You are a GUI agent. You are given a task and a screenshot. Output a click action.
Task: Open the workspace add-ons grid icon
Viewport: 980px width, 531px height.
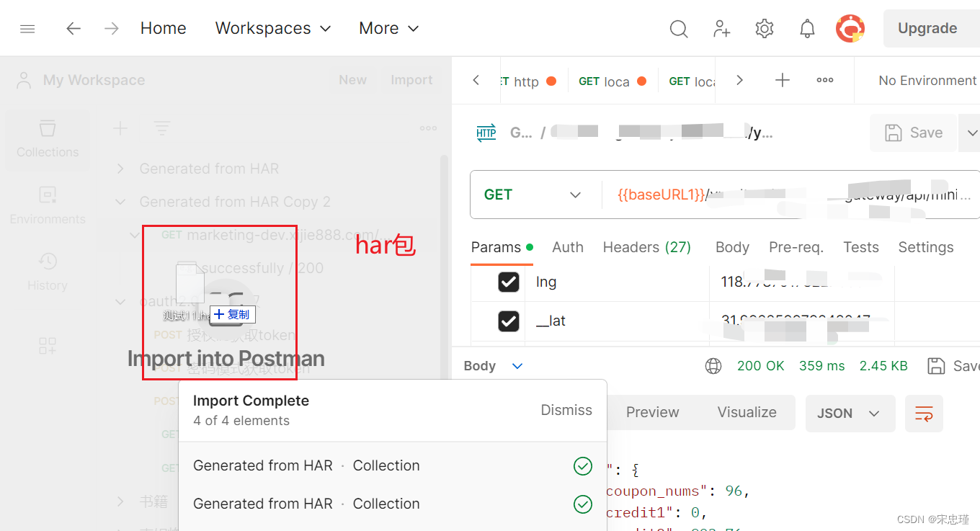(x=48, y=346)
